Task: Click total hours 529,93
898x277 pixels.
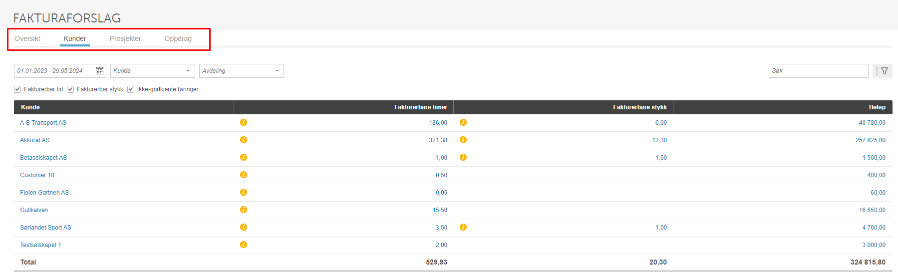Action: click(x=437, y=262)
